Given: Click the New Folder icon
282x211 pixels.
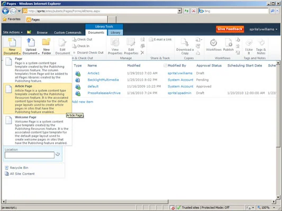Looking at the screenshot, I should click(46, 42).
